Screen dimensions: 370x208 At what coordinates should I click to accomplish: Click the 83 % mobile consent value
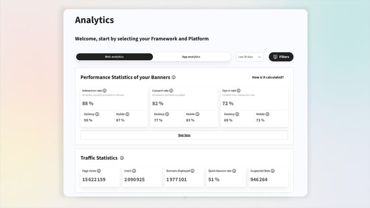pos(190,120)
